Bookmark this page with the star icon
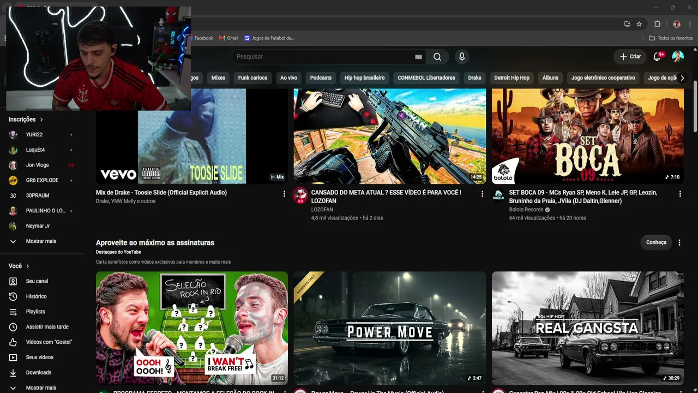This screenshot has width=698, height=393. click(639, 24)
